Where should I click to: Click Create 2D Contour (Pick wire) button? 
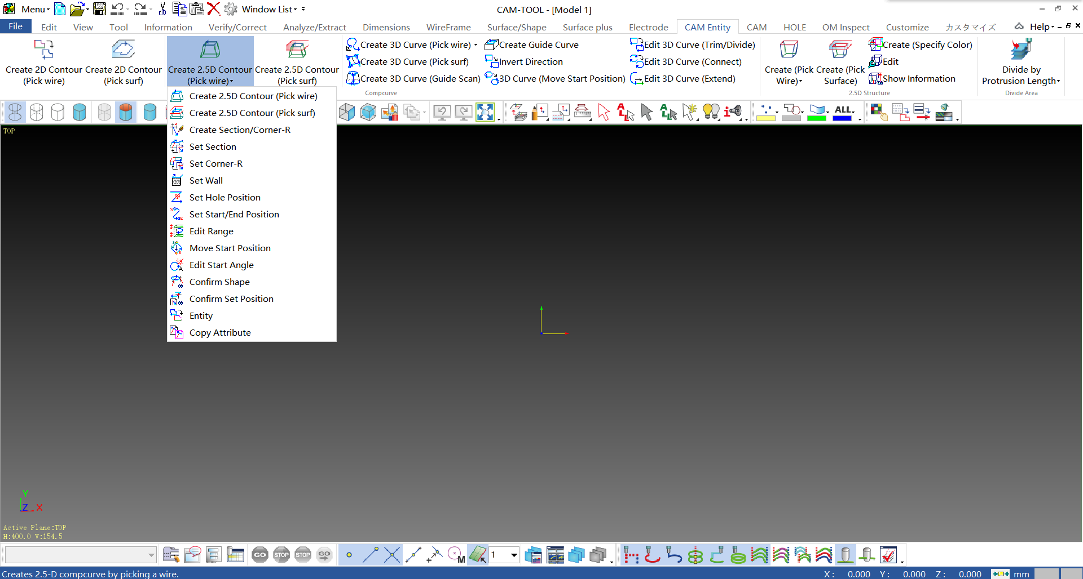click(x=44, y=62)
